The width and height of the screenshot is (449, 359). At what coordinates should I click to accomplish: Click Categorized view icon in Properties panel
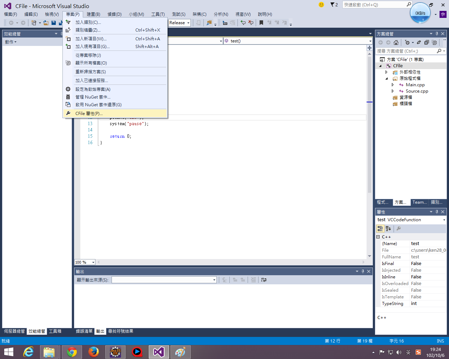[380, 228]
